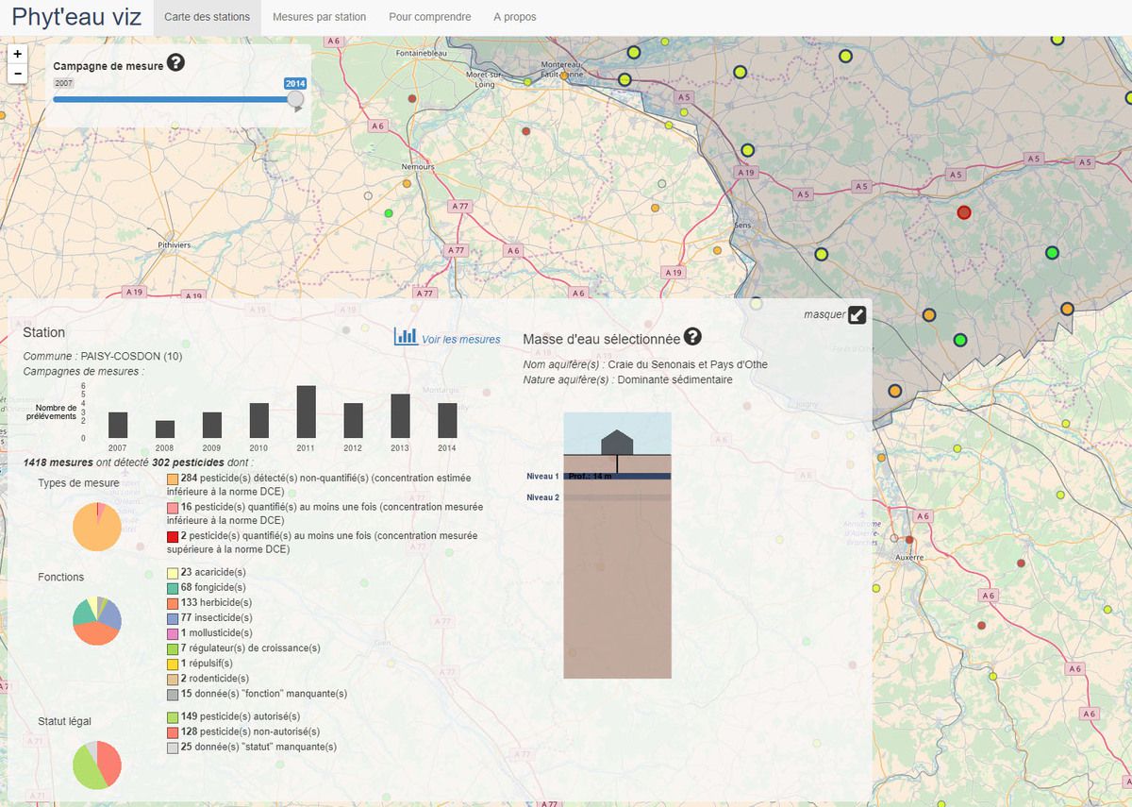Go to the A propos tab

pos(515,17)
